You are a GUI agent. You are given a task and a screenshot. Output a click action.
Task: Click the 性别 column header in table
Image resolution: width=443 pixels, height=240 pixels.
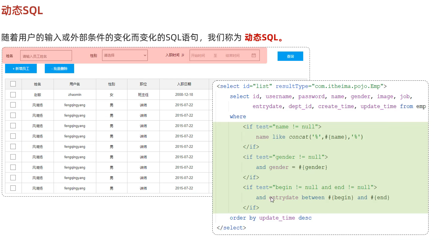(x=111, y=84)
